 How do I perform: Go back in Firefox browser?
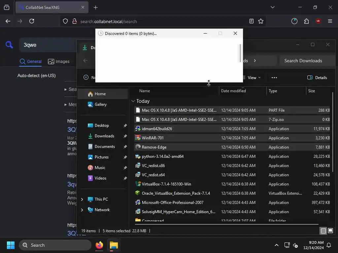[8, 21]
